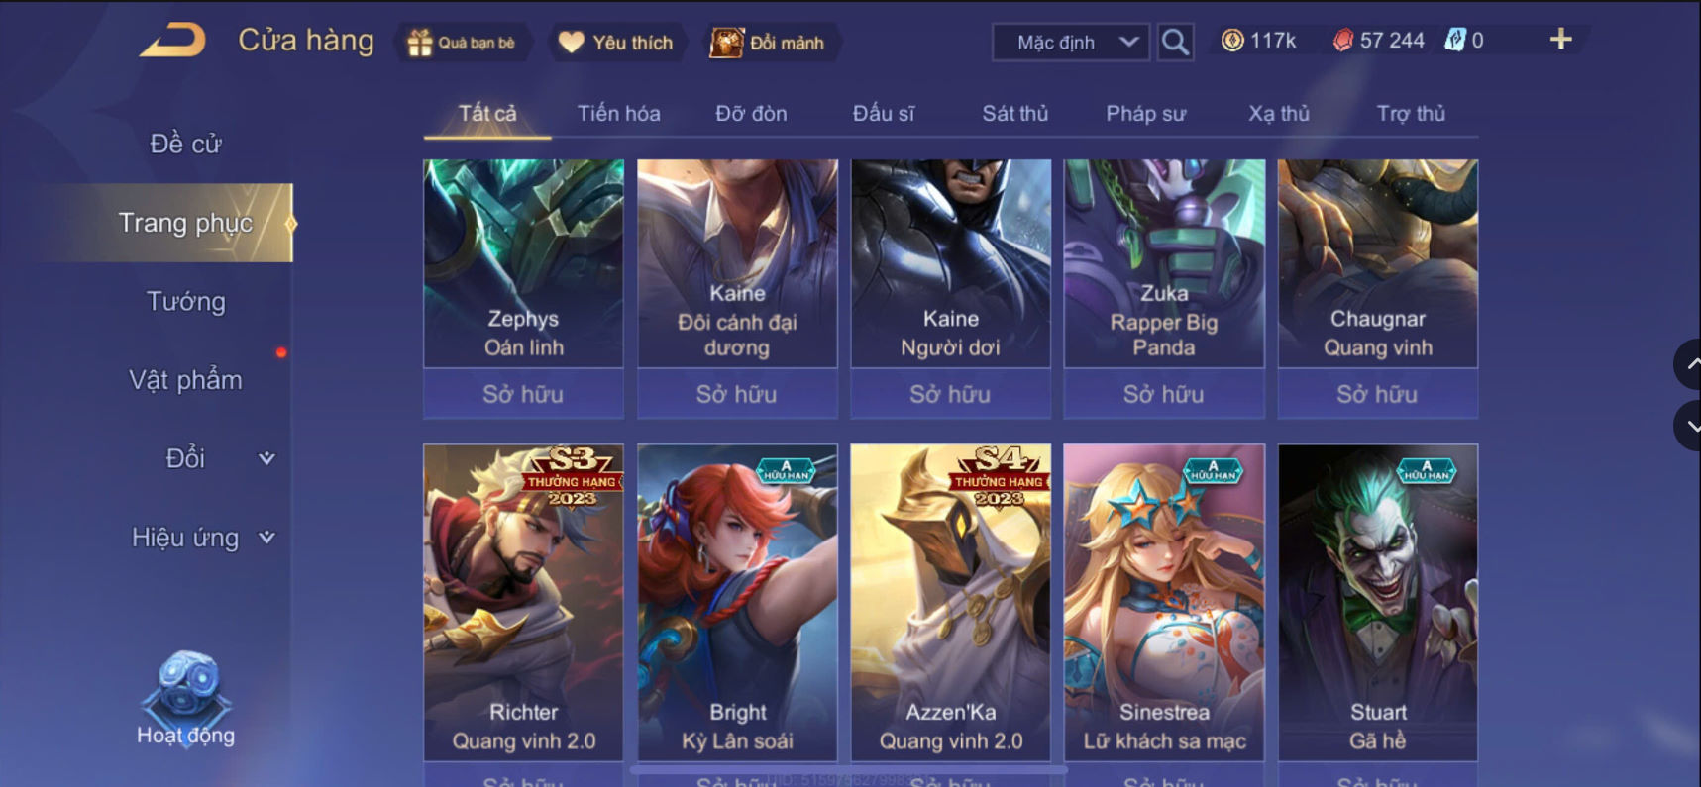
Task: Open the Stuart Gã hề skin thumbnail
Action: pos(1377,602)
